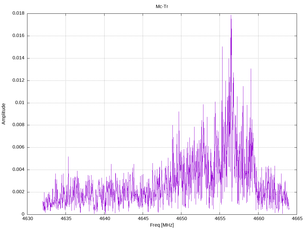Click the 0.01 y-axis tick label
305x229 pixels.
[x=20, y=103]
